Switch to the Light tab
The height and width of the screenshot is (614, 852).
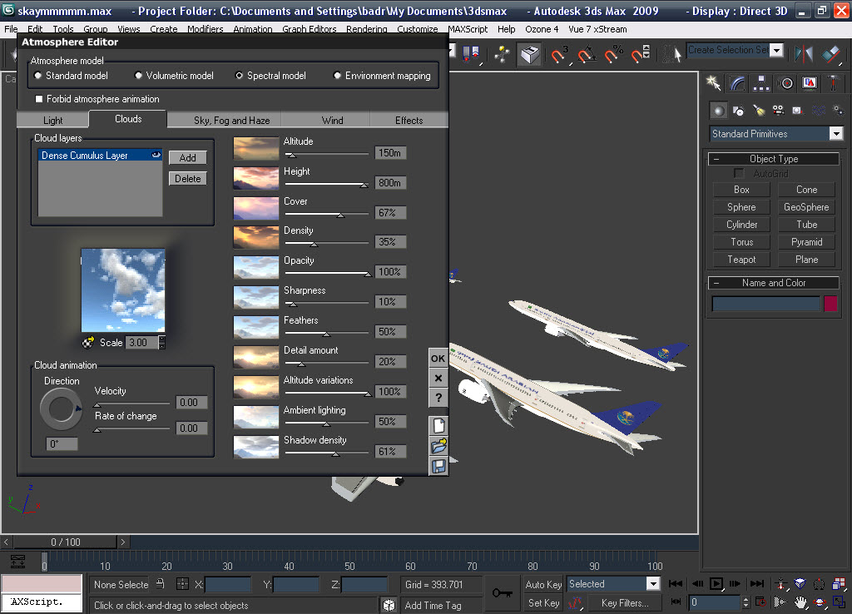52,120
